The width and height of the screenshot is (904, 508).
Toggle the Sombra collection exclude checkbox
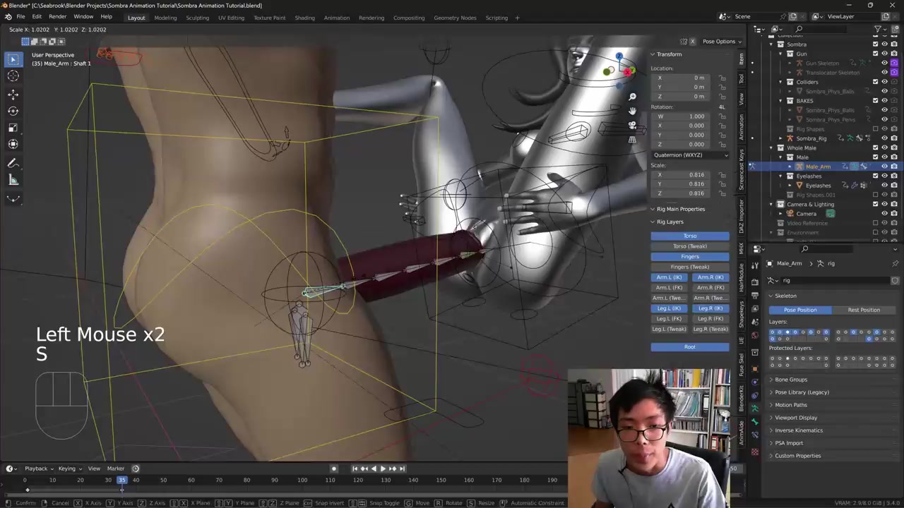(x=875, y=44)
